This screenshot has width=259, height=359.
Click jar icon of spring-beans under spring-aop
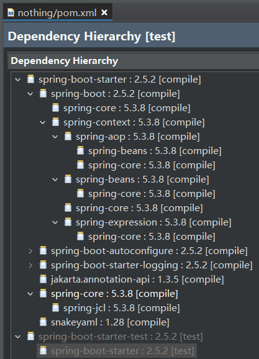click(x=80, y=151)
